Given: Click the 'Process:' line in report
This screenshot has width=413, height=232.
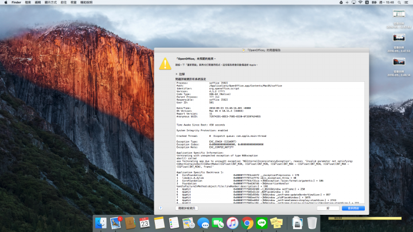Looking at the screenshot, I should point(202,83).
